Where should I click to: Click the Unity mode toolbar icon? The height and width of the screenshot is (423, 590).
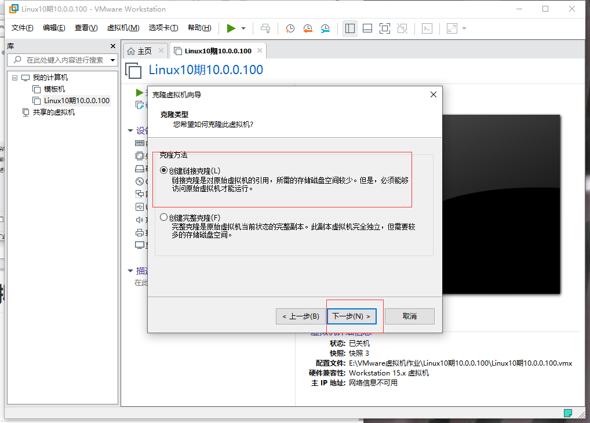[x=402, y=28]
